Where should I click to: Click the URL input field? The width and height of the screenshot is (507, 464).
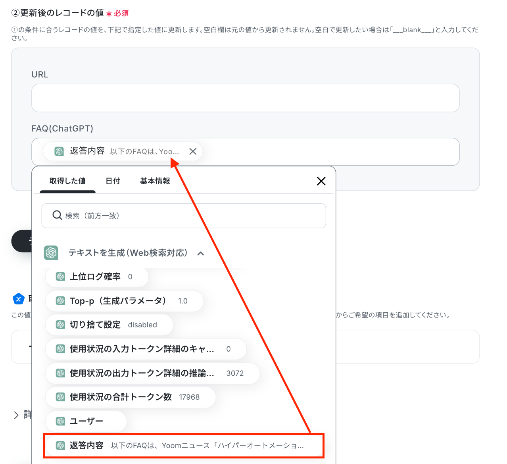tap(245, 98)
